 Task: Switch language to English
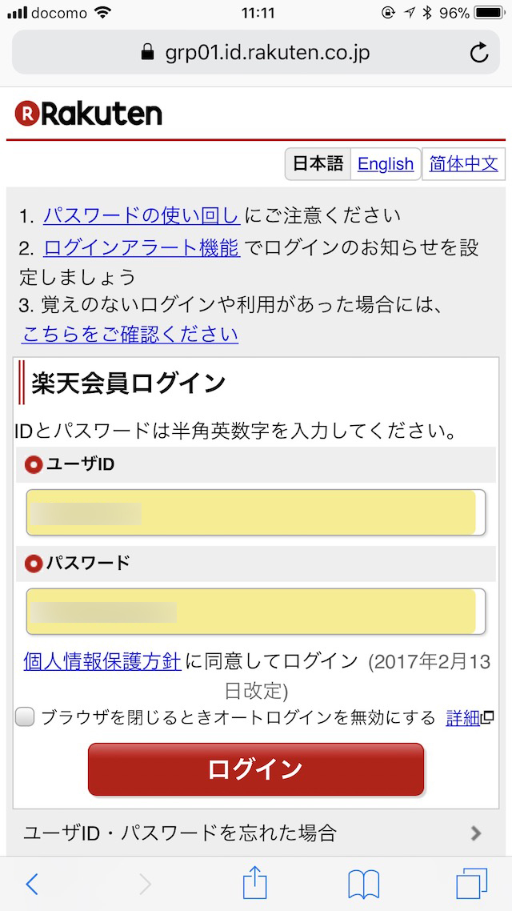386,164
